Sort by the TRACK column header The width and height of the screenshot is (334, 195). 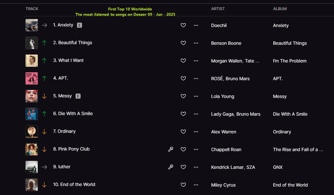(x=32, y=9)
